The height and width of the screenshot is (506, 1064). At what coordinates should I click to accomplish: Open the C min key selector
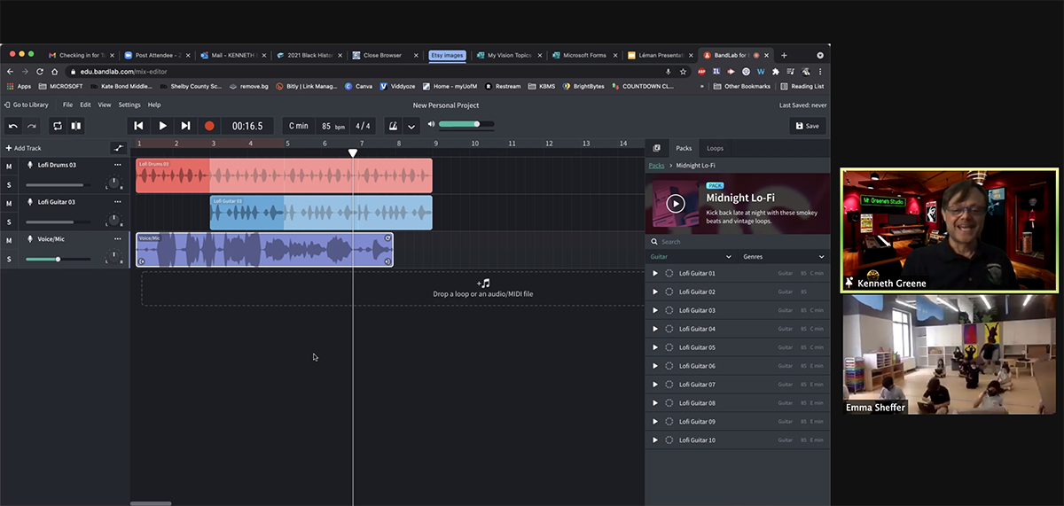(299, 126)
